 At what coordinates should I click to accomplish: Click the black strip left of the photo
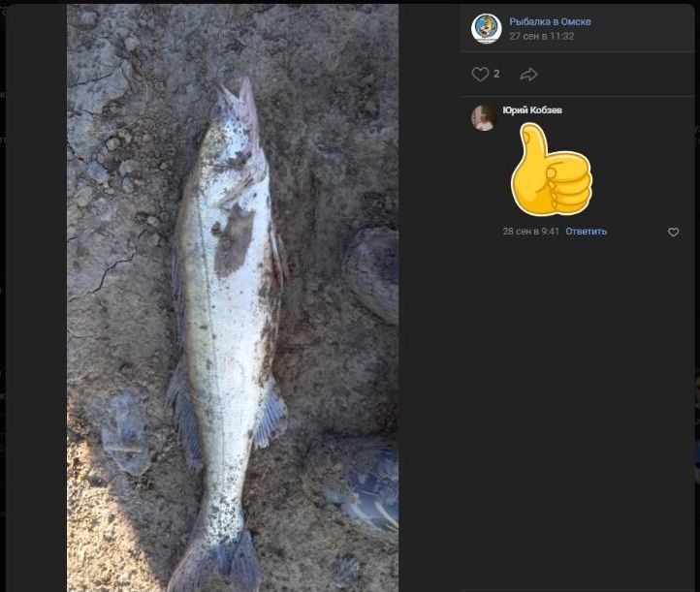37,291
